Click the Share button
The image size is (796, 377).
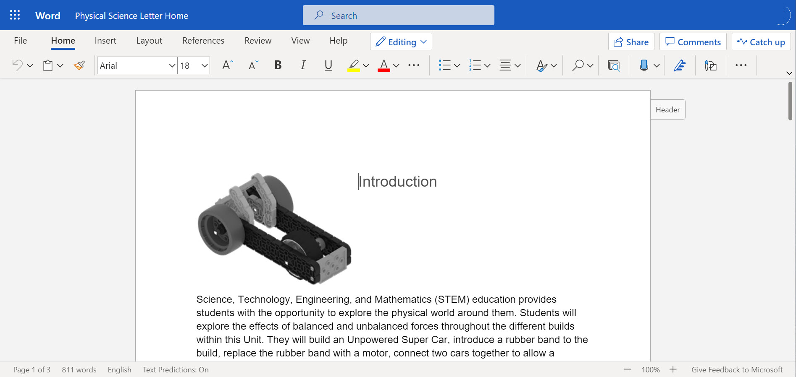point(631,42)
